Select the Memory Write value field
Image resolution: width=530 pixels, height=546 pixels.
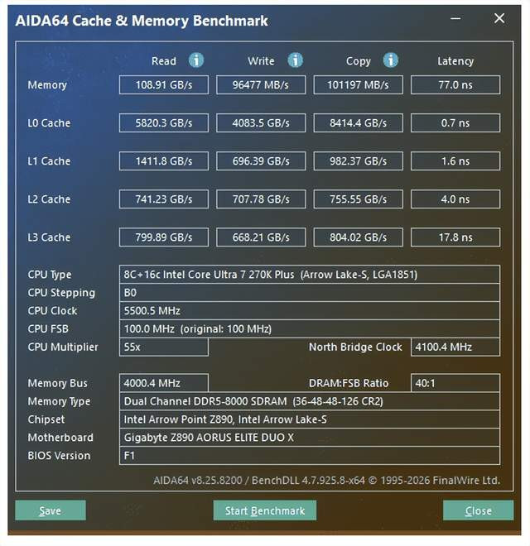click(x=261, y=85)
